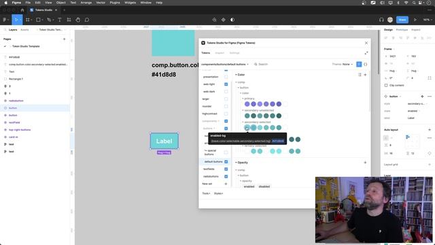The width and height of the screenshot is (435, 245).
Task: Open the File menu
Action: coord(28,3)
